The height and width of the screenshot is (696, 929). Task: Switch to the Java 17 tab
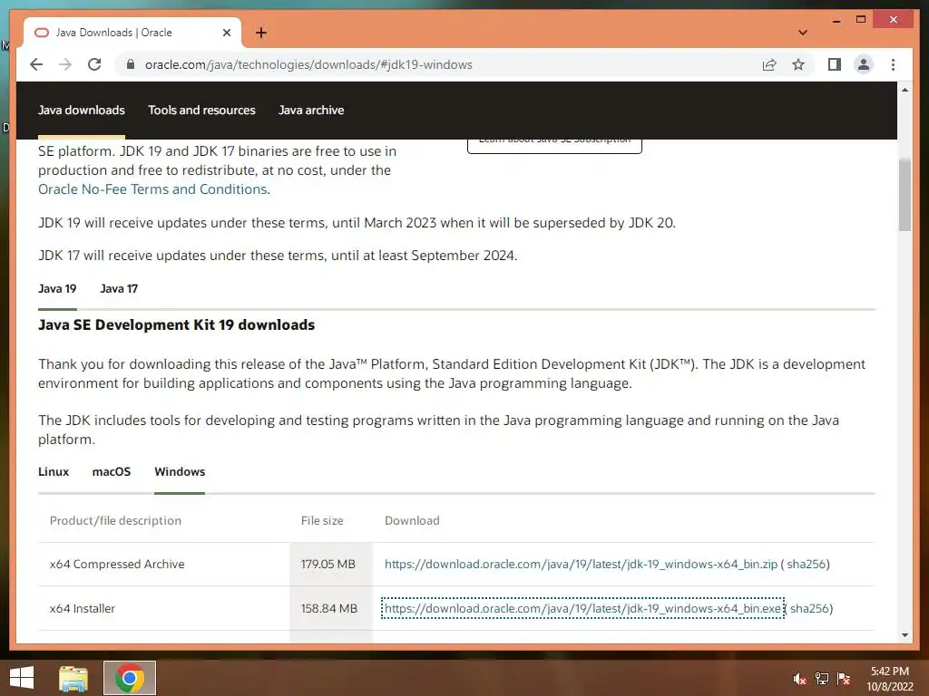click(119, 289)
